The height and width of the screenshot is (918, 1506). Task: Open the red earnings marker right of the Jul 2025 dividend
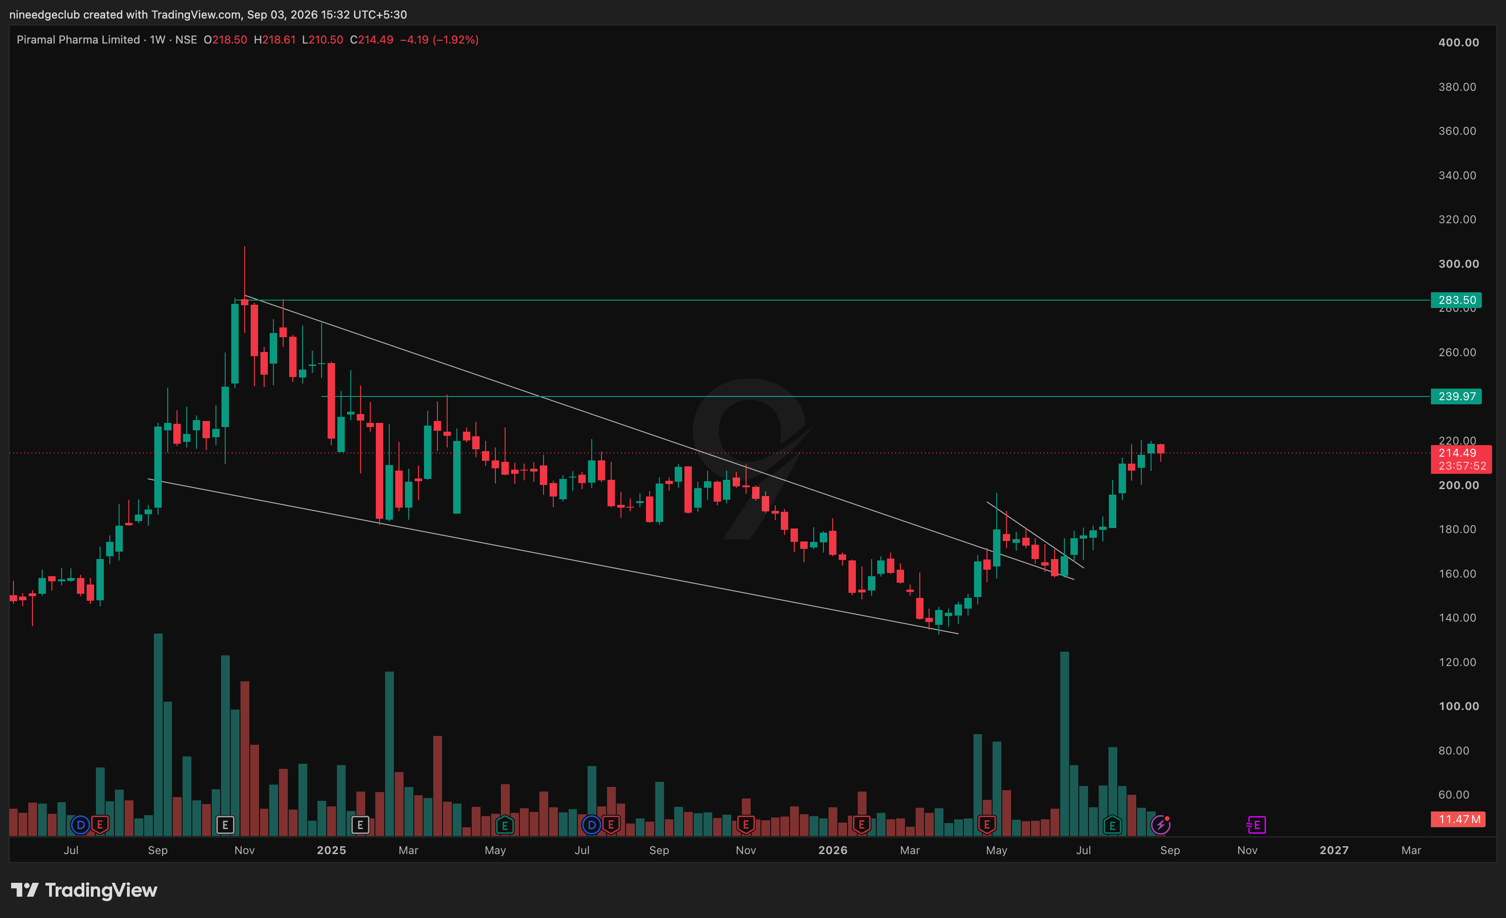(x=611, y=825)
